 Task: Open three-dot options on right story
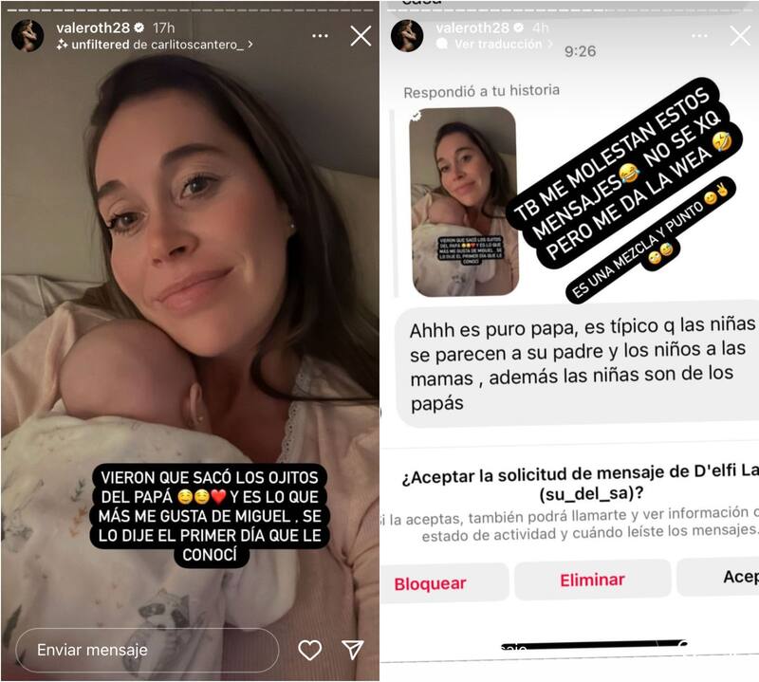pos(700,36)
